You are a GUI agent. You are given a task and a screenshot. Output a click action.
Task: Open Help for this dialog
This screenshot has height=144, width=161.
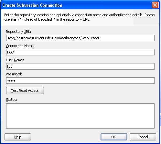click(18, 137)
